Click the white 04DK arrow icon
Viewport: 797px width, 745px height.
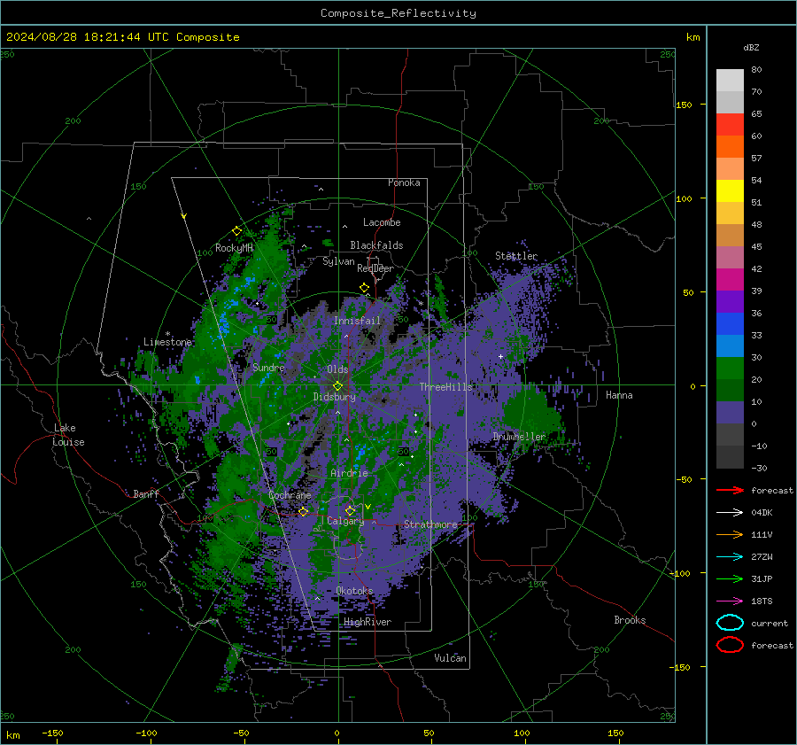[x=730, y=512]
